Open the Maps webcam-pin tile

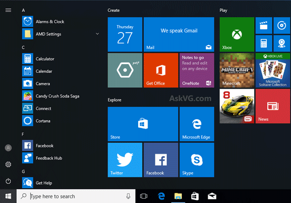[282, 43]
